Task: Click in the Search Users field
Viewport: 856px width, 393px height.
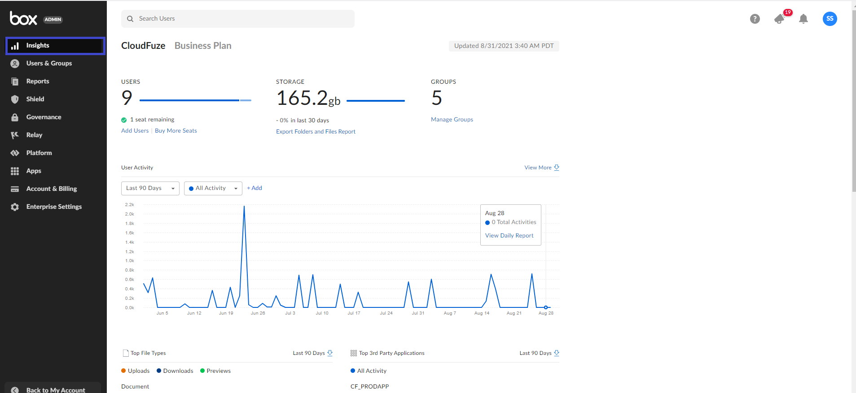Action: (x=238, y=19)
